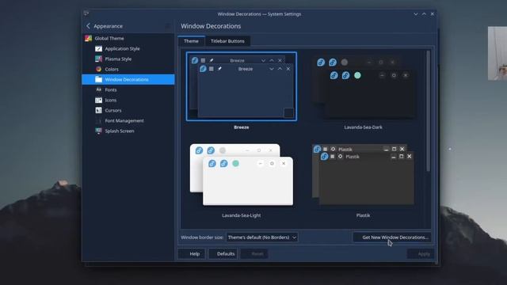The image size is (507, 285).
Task: Click the Apply button
Action: tap(421, 253)
